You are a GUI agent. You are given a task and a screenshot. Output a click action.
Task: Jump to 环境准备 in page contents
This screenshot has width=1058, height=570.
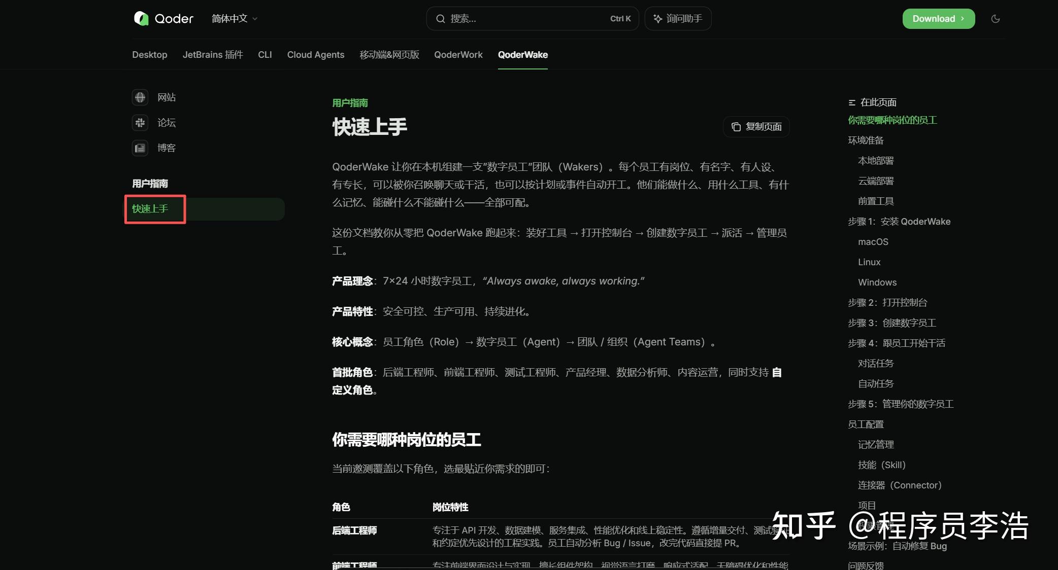[866, 140]
